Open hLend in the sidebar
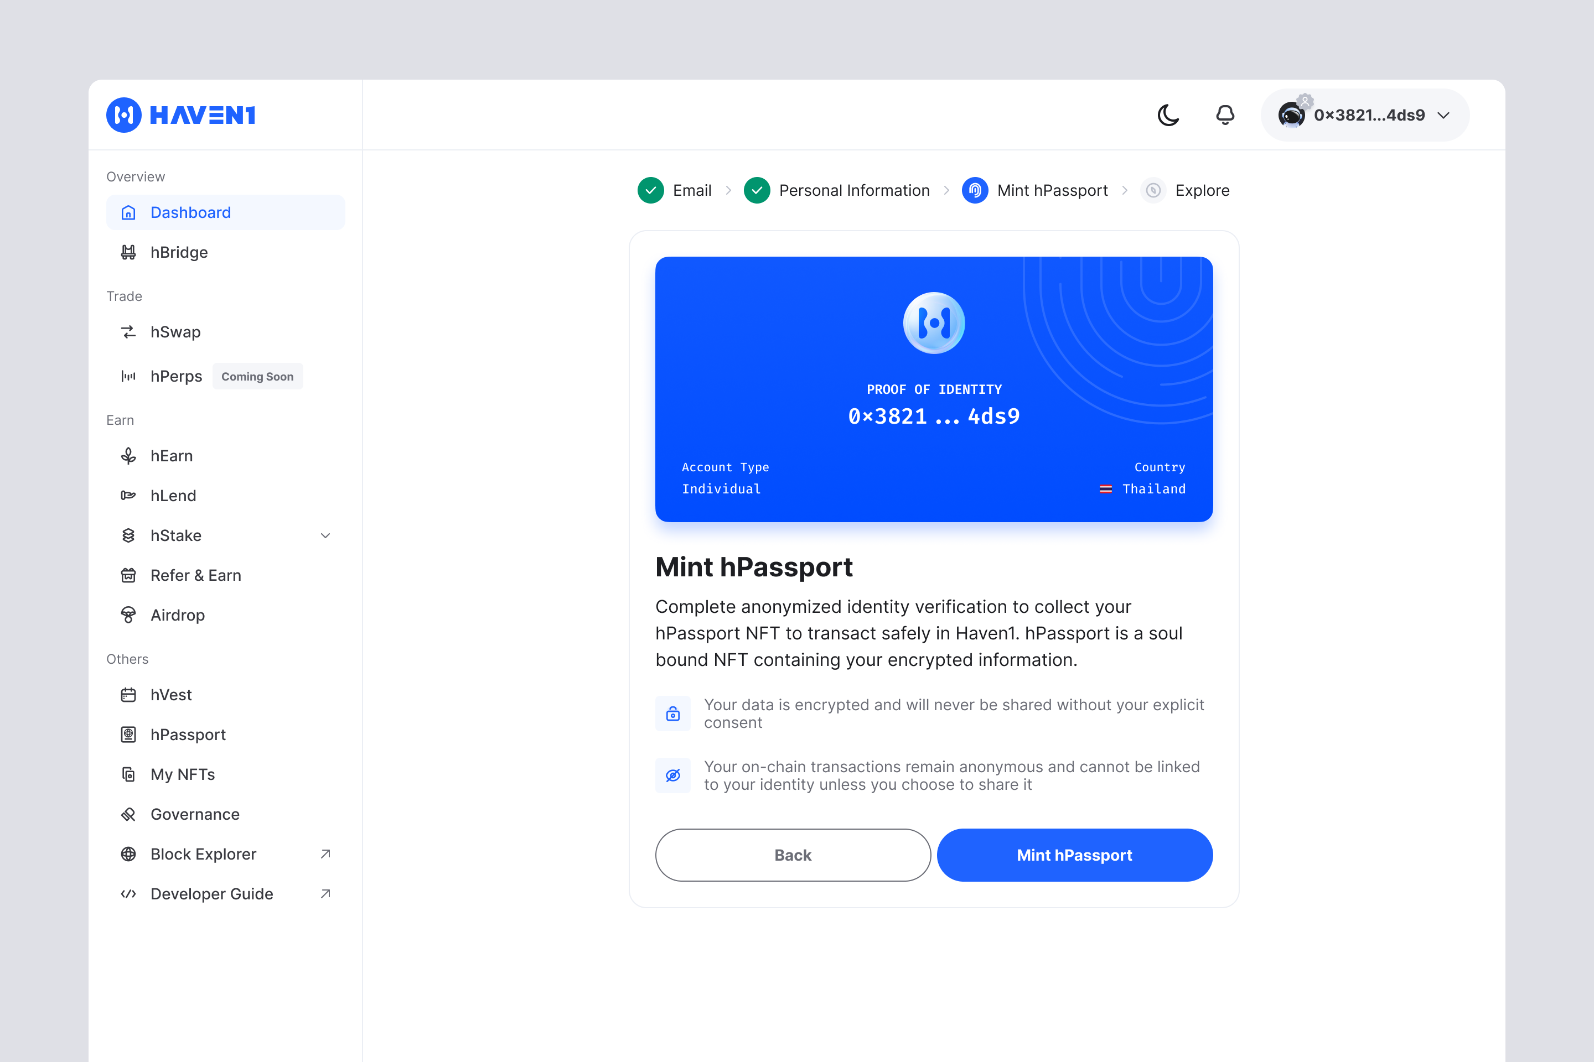Screen dimensions: 1594x1062 coord(173,496)
